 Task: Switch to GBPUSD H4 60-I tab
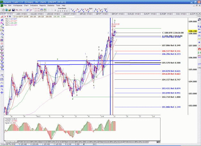[86, 14]
